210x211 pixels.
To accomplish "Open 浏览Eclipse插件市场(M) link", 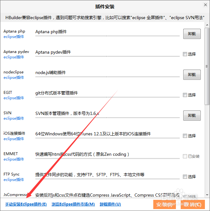I will tap(73, 204).
